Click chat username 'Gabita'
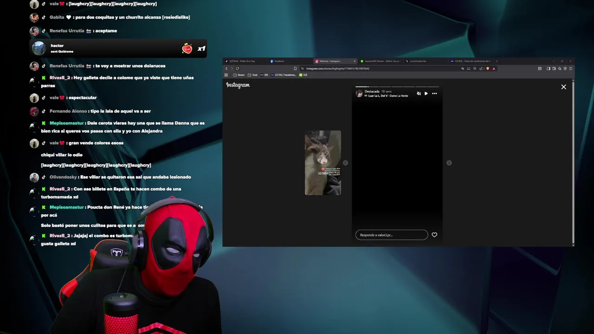 point(57,17)
